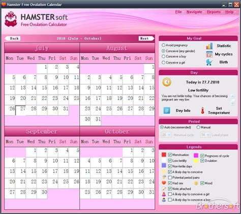The image size is (241, 214).
Task: Click the Birth label
Action: click(x=224, y=62)
